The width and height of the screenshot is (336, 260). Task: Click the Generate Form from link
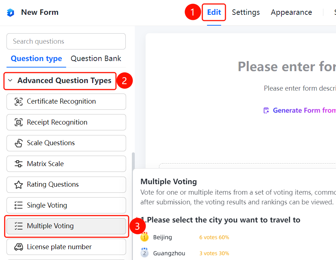pyautogui.click(x=304, y=110)
